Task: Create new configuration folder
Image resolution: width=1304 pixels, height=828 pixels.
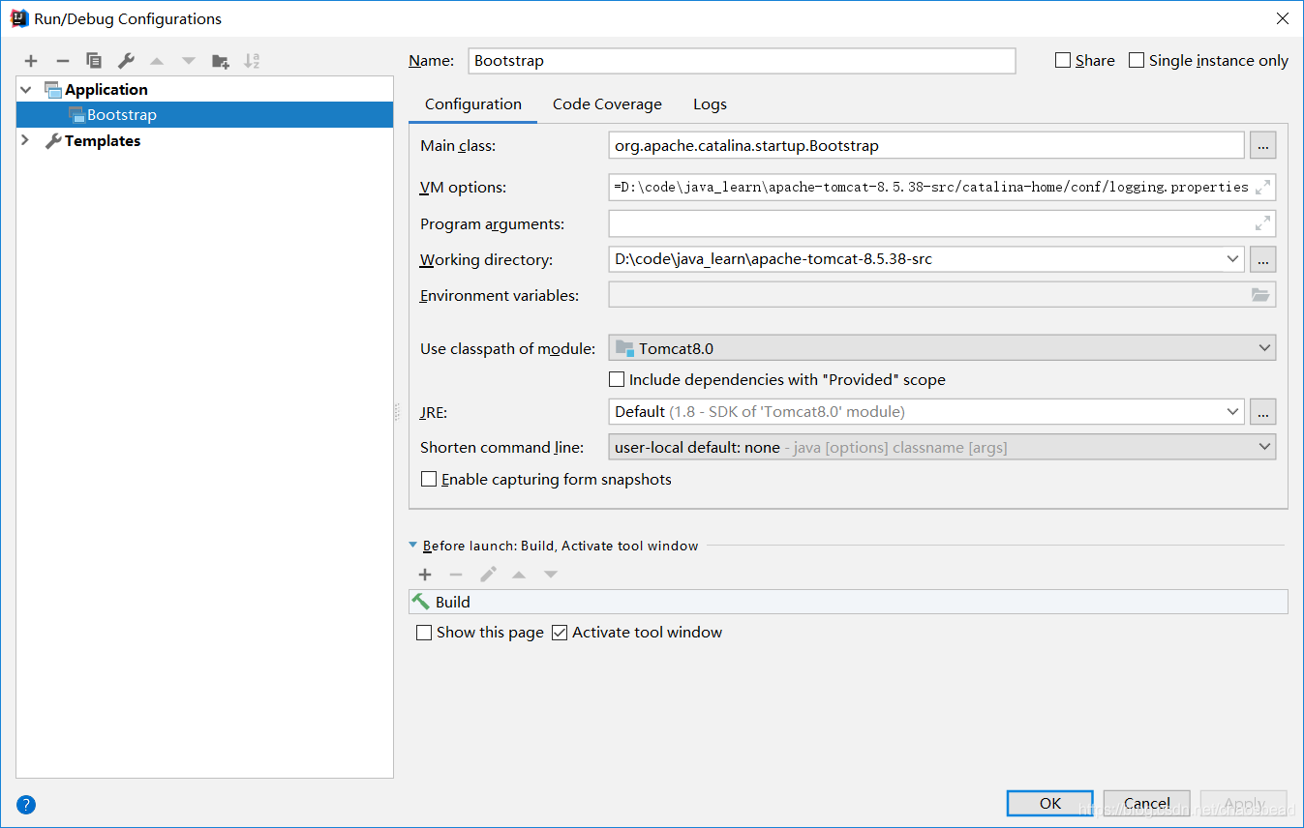Action: (x=221, y=61)
